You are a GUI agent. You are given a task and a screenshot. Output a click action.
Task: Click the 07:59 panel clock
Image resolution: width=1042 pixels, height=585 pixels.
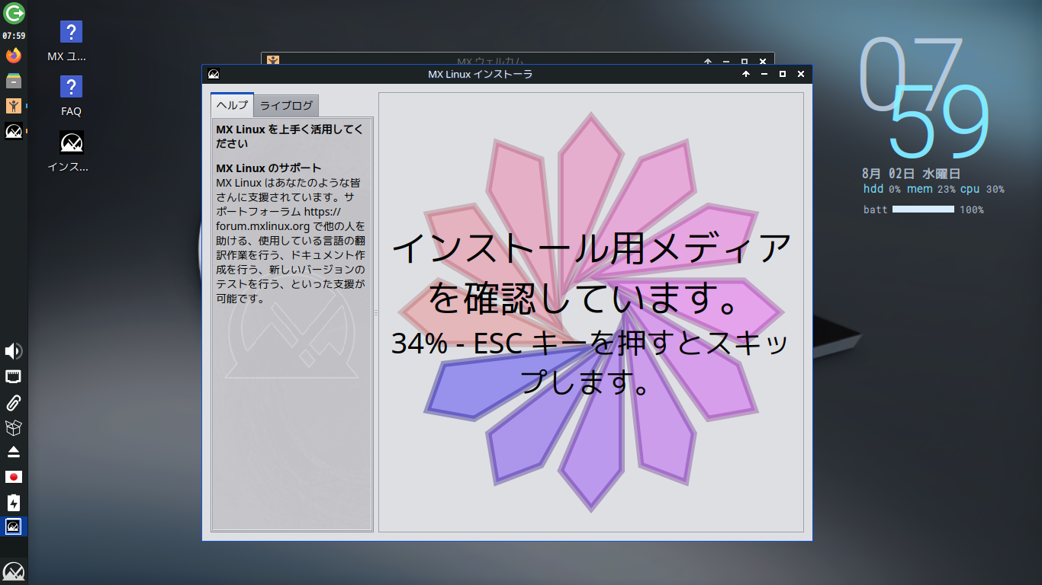click(x=14, y=36)
